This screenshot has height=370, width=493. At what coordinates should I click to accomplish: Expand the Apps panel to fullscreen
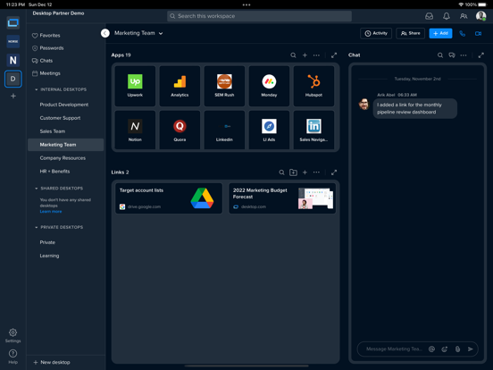click(334, 55)
